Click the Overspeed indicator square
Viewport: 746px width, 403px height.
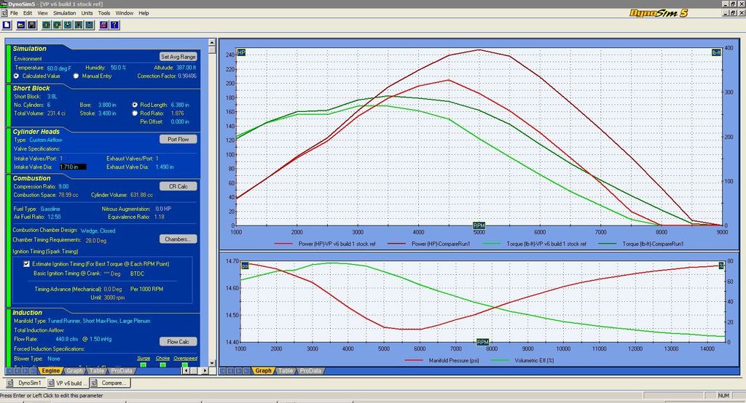click(184, 365)
